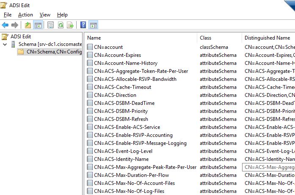Click the ADSI Edit root node icon

5,37
